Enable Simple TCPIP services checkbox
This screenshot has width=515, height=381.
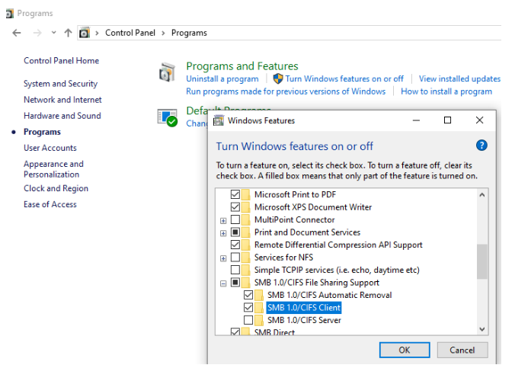(x=235, y=270)
